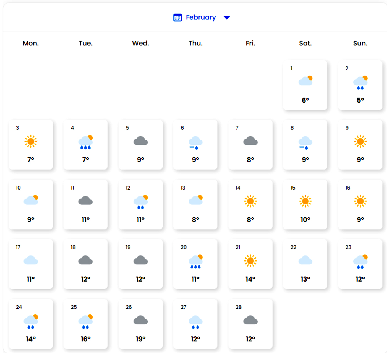Click the 16° temperature on February 25
The height and width of the screenshot is (353, 387).
(x=86, y=339)
